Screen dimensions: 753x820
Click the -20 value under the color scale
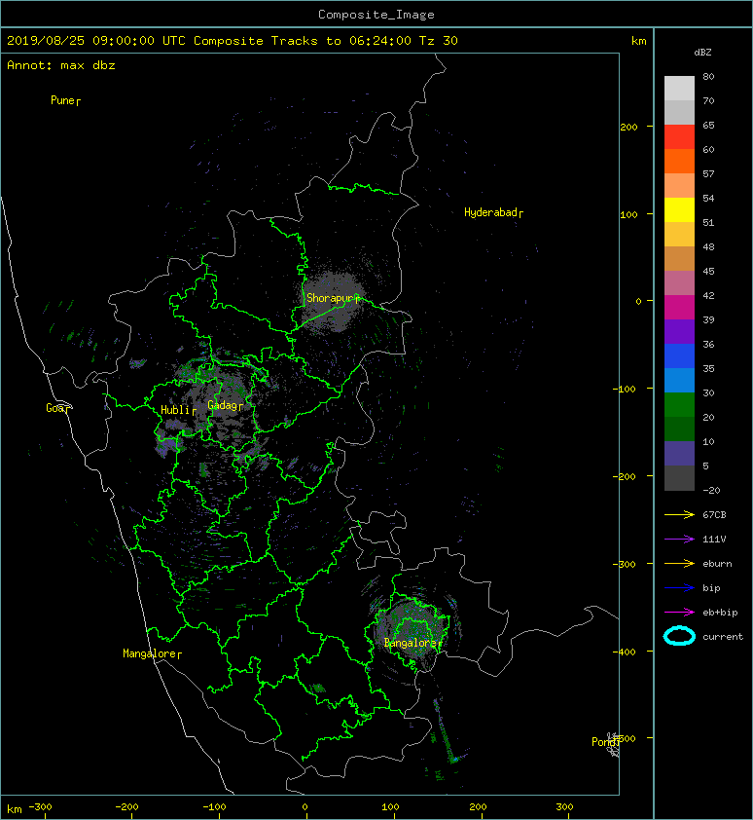[711, 491]
